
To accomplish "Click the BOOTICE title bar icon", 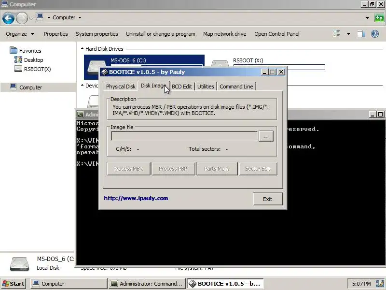I will pos(105,72).
